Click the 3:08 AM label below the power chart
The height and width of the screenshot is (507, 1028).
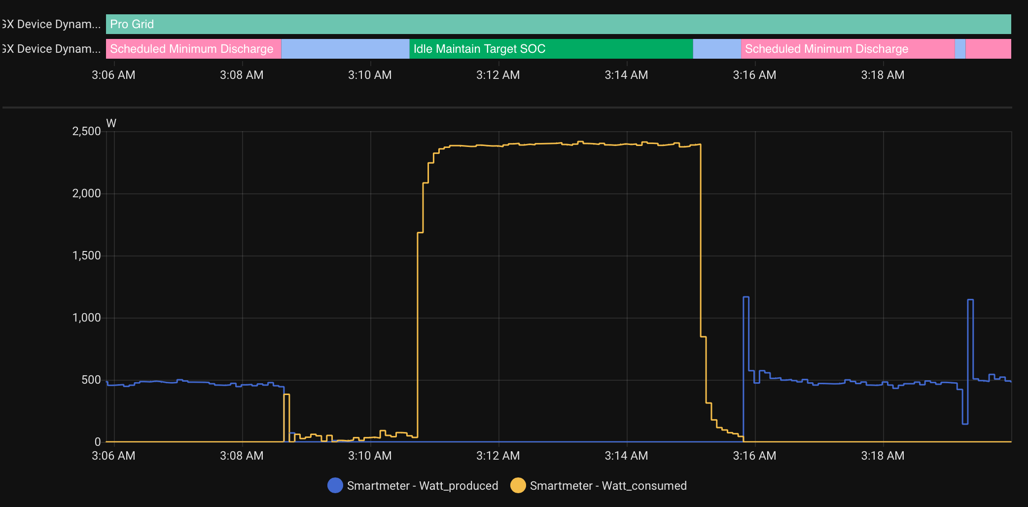pos(242,456)
